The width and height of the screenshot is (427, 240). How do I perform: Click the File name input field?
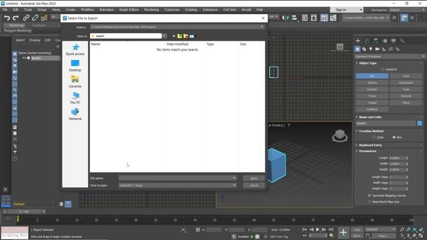[x=175, y=178]
